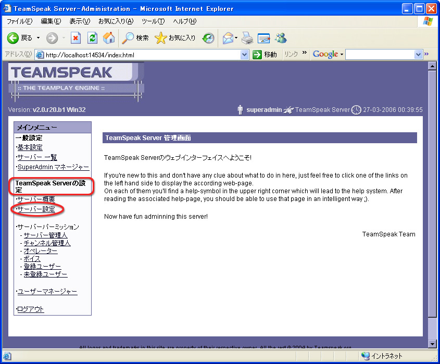
Task: Select the version text v2.0.r20.b1 Win32
Action: pos(59,110)
